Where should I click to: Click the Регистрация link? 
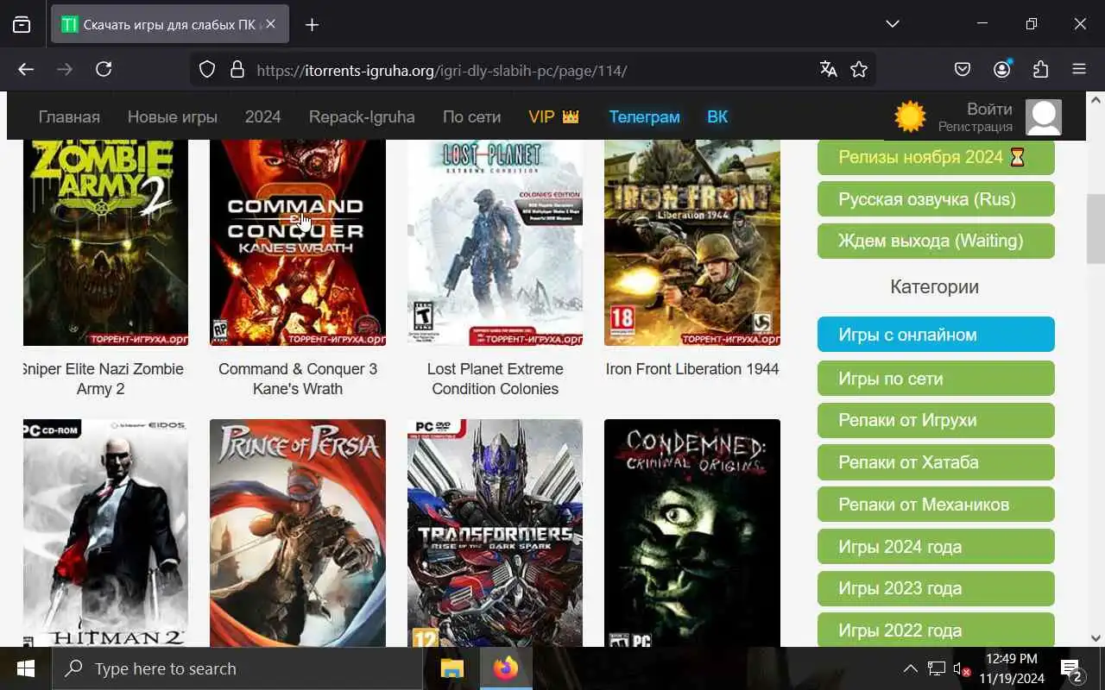(976, 127)
